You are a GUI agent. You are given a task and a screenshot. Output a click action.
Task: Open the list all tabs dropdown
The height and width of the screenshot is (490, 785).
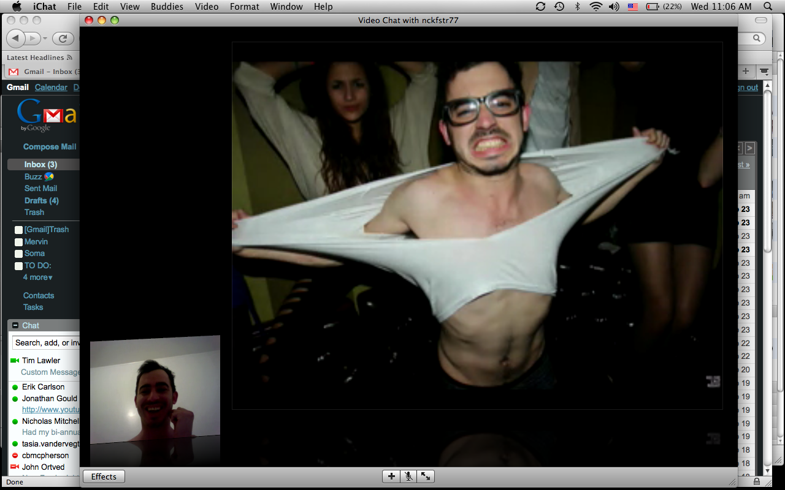point(764,71)
